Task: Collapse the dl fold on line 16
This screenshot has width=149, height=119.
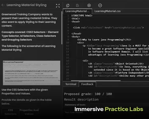Action: pos(70,61)
